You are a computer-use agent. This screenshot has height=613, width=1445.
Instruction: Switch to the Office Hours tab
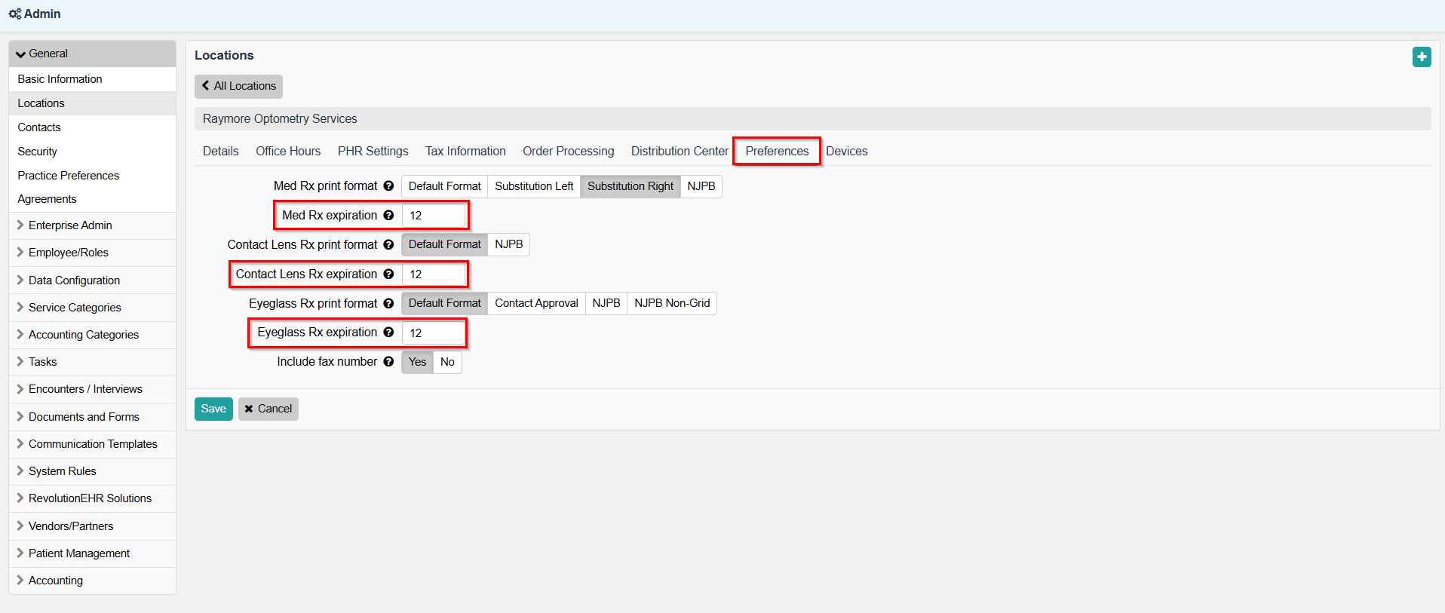(288, 152)
